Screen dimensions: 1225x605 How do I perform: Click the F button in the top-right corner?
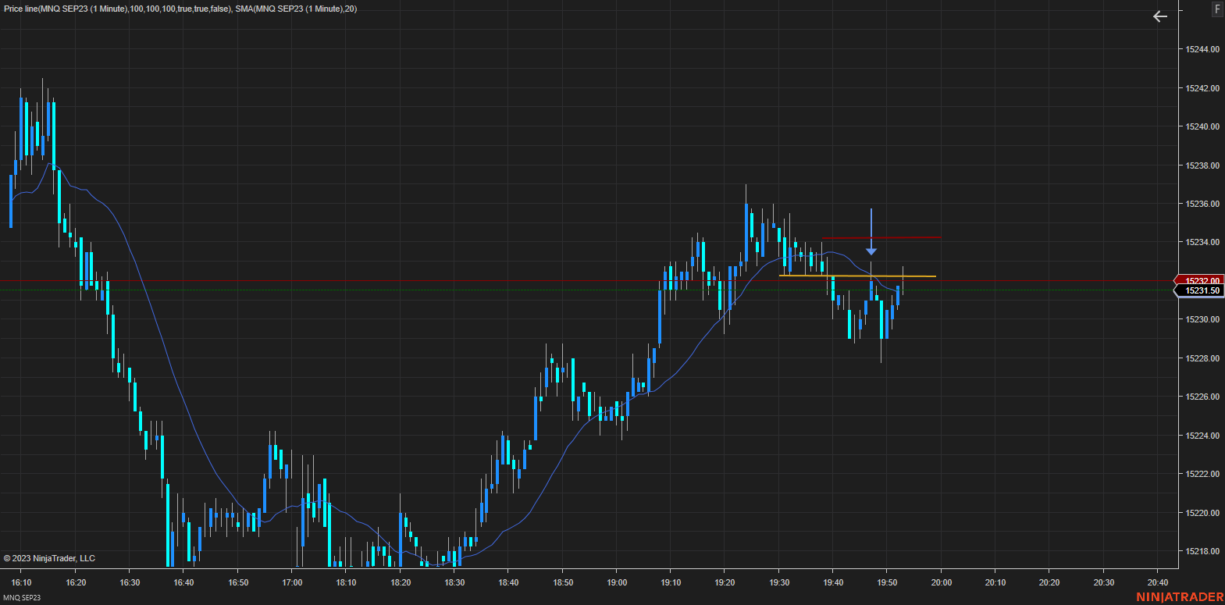pos(1217,9)
